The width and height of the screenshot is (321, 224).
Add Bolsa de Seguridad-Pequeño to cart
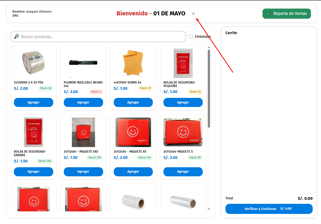point(183,102)
